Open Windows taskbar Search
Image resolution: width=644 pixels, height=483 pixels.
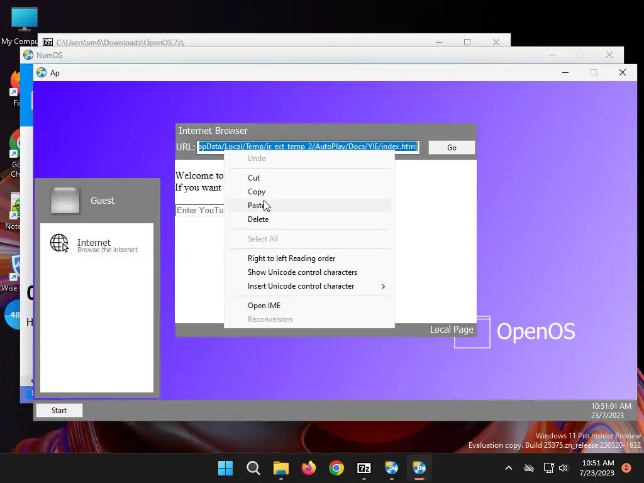point(253,468)
